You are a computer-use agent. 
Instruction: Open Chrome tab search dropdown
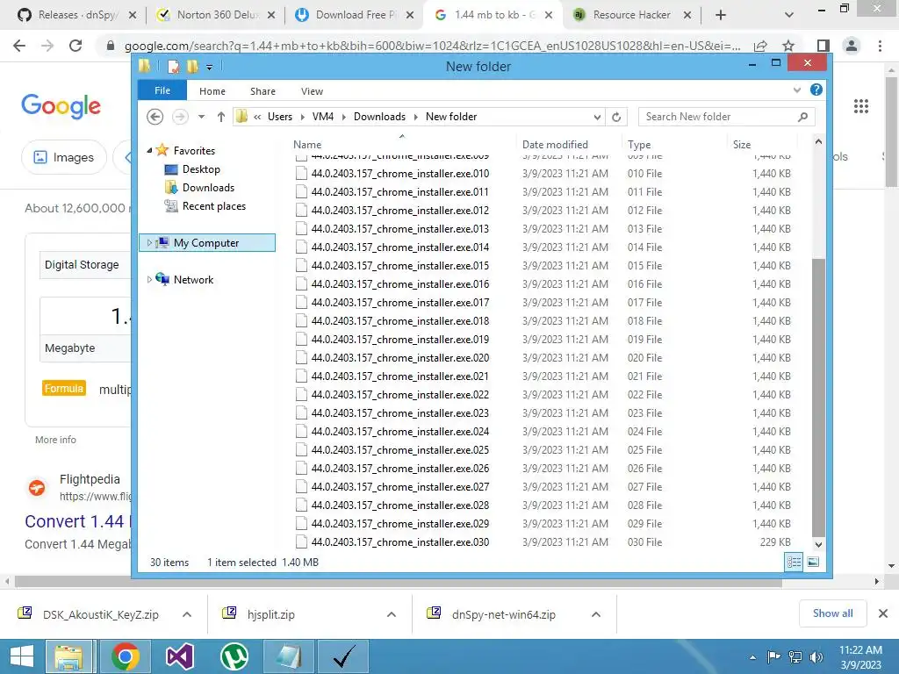coord(789,15)
